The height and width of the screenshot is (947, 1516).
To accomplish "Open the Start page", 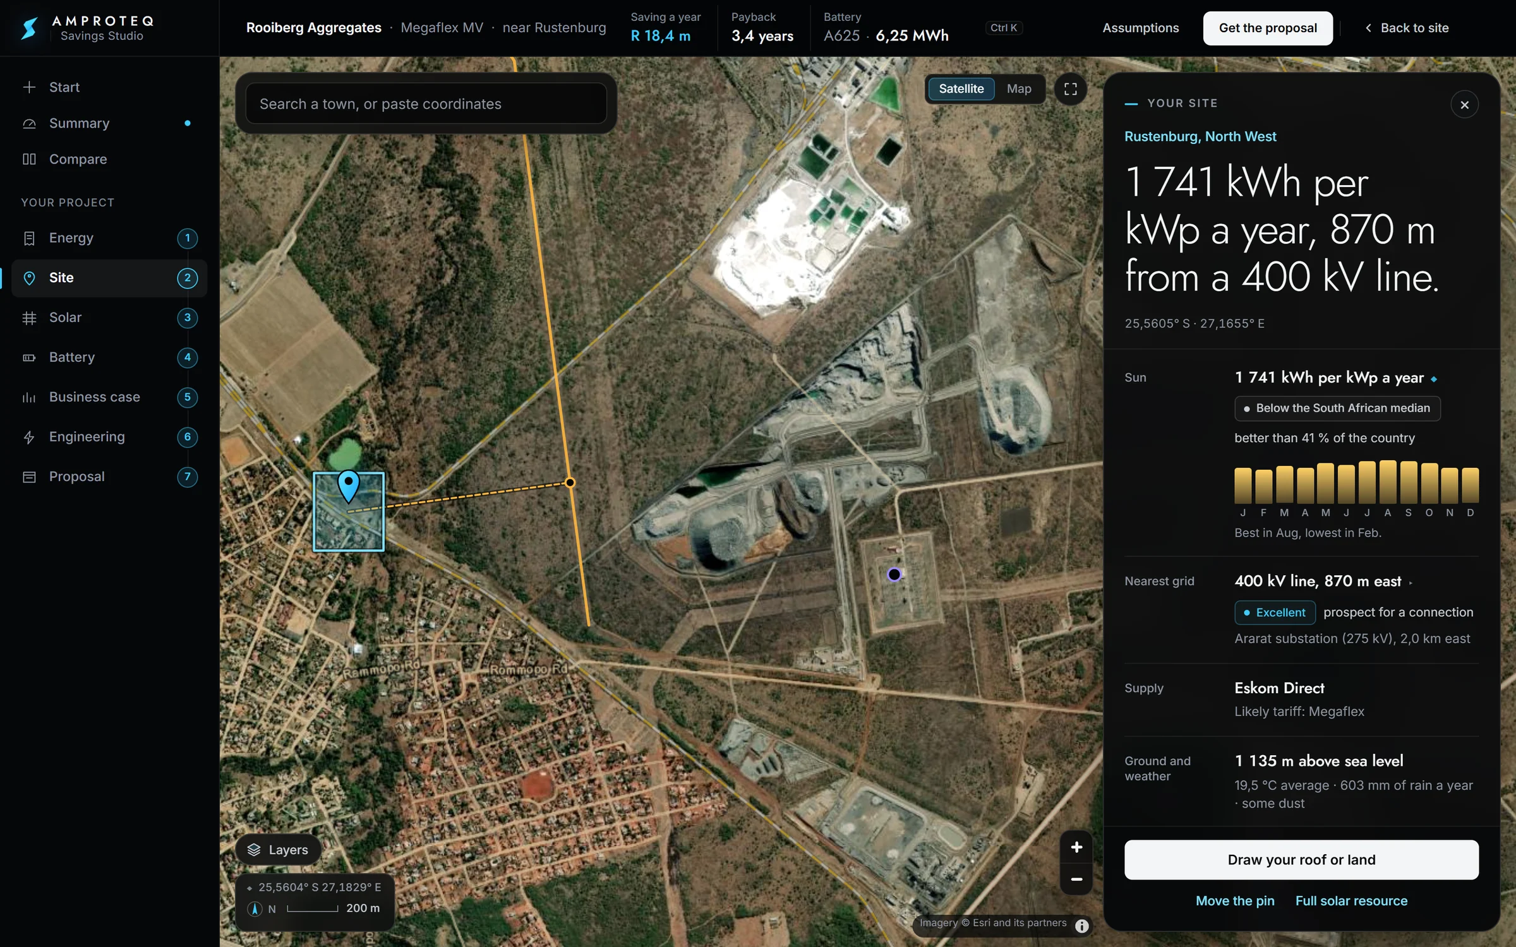I will point(109,87).
